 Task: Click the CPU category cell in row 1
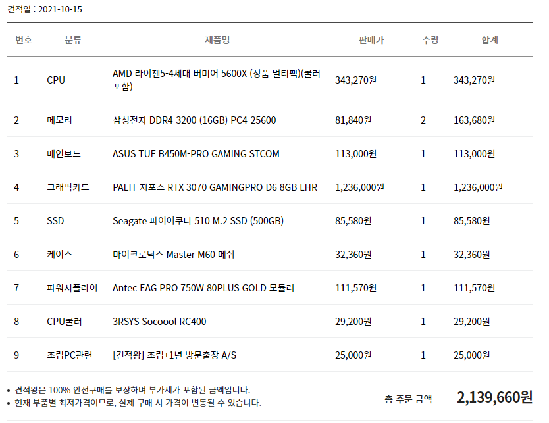56,80
